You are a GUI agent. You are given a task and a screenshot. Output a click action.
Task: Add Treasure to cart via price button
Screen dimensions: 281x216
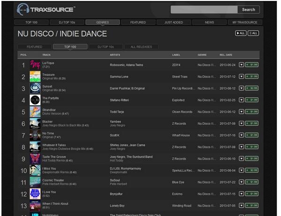coord(251,77)
